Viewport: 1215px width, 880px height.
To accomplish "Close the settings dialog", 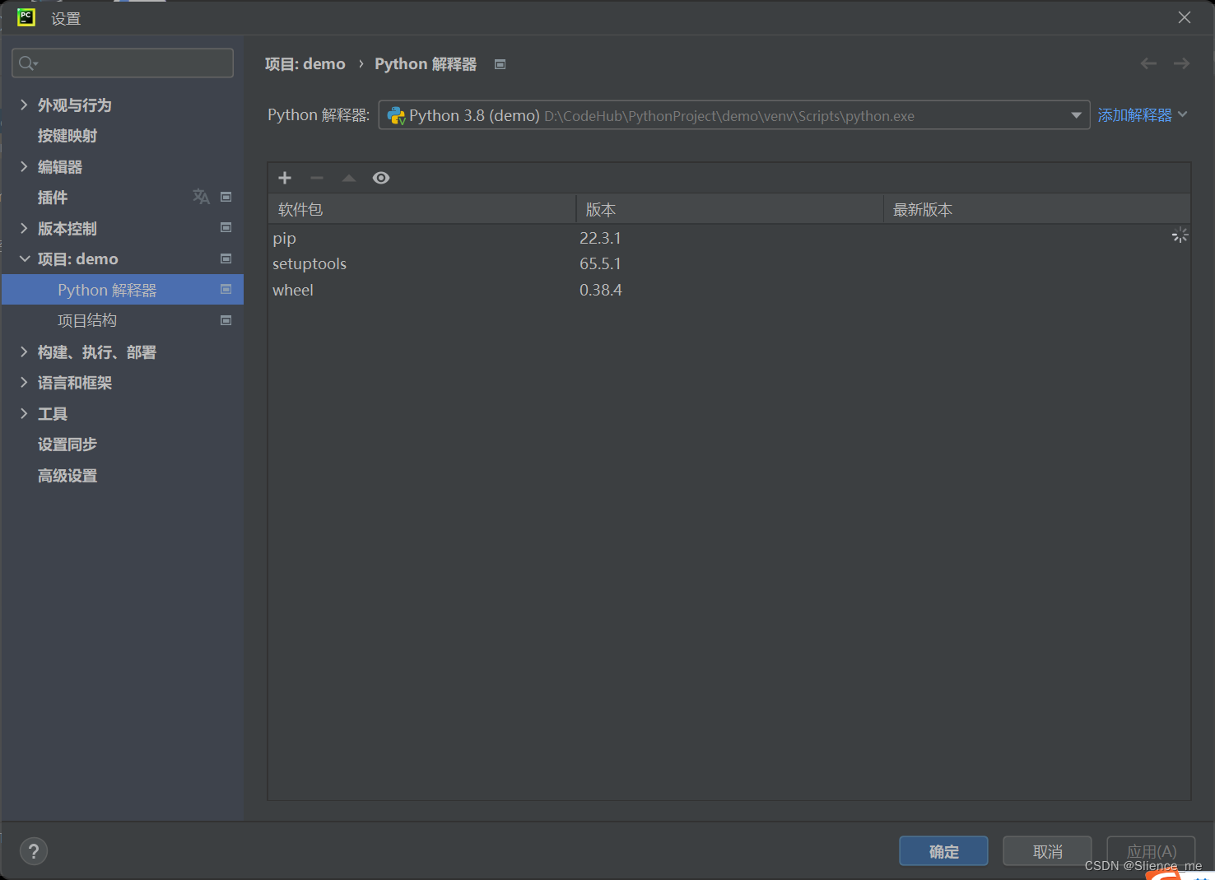I will (1185, 17).
